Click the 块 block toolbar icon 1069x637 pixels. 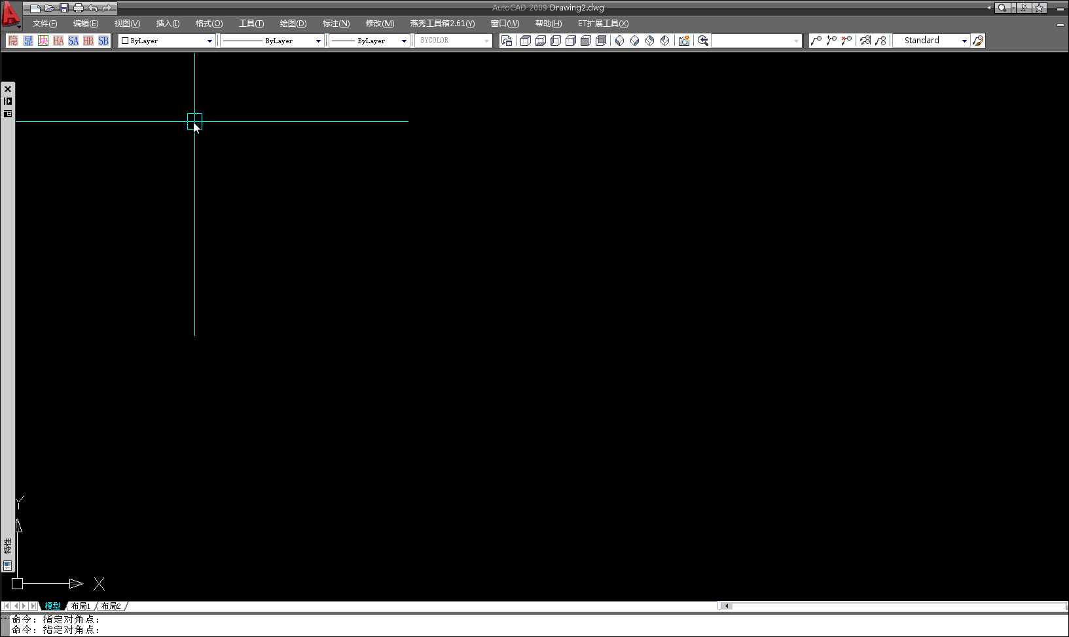[43, 41]
